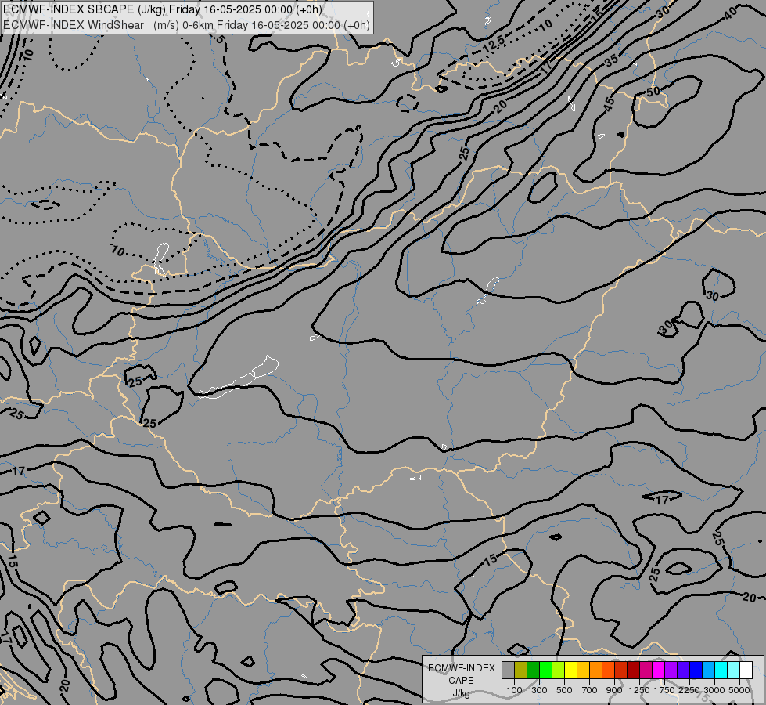
Task: Click the white swatch above 5000
Action: (x=746, y=671)
